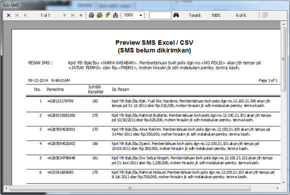Go to last page of report
Viewport: 290px width, 195px height.
pos(73,15)
